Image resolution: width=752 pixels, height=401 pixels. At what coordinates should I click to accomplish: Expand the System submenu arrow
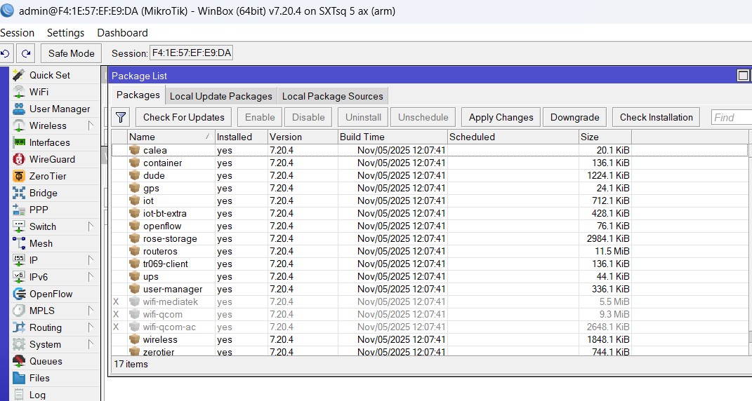click(91, 344)
